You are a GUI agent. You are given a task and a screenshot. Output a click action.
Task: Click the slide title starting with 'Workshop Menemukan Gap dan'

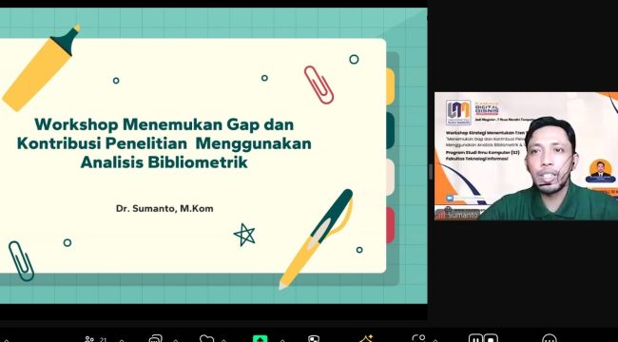pyautogui.click(x=164, y=143)
